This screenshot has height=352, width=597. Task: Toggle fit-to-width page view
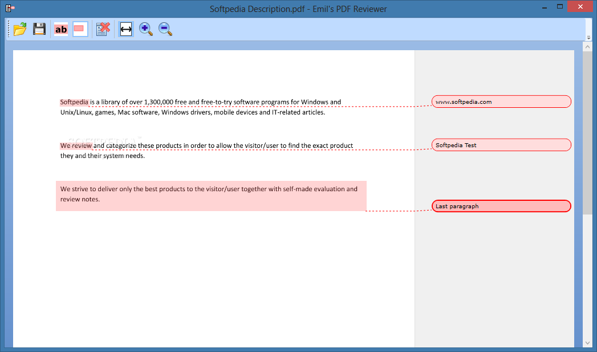[x=126, y=29]
